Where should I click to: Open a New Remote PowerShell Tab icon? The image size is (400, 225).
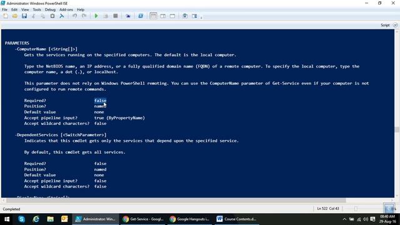point(127,16)
